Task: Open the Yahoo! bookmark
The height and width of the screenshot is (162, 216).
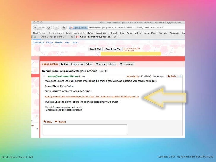Action: tap(138, 33)
